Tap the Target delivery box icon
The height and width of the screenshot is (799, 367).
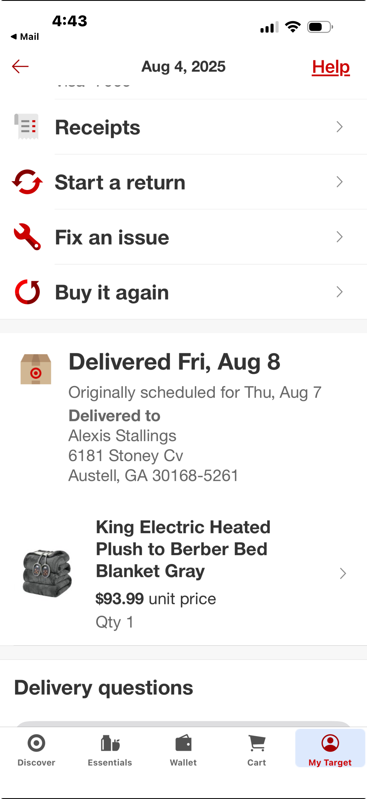click(36, 369)
